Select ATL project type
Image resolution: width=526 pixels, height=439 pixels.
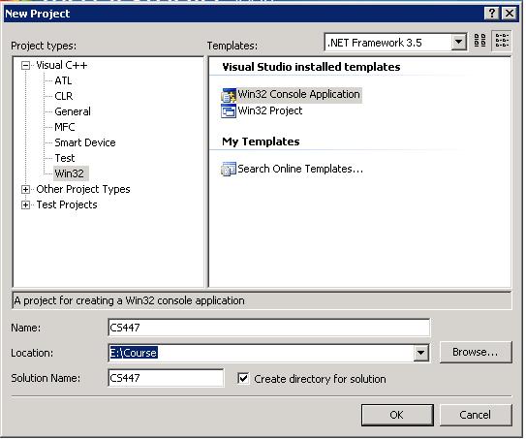[63, 80]
